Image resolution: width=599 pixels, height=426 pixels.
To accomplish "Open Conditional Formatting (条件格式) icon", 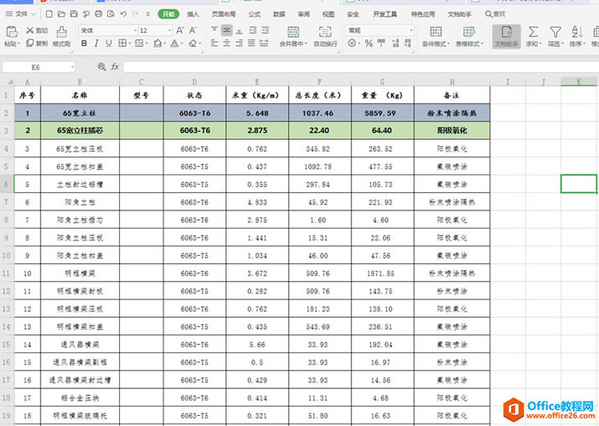I will click(434, 31).
